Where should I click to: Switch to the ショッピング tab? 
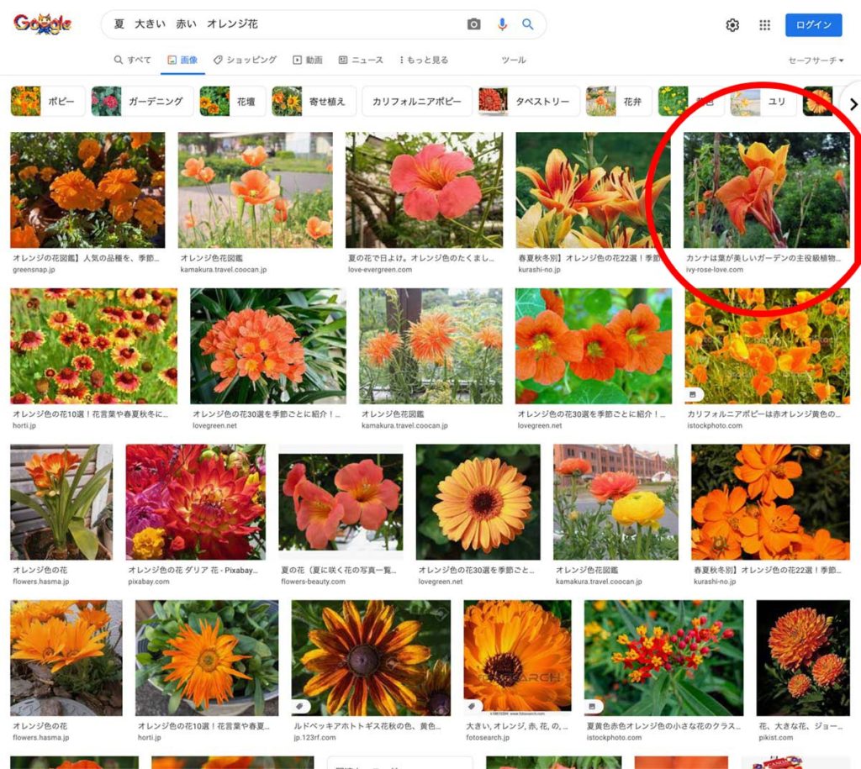point(245,61)
